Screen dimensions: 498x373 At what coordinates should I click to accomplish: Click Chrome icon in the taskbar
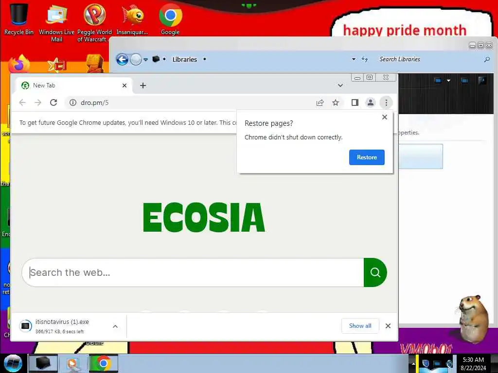click(104, 363)
